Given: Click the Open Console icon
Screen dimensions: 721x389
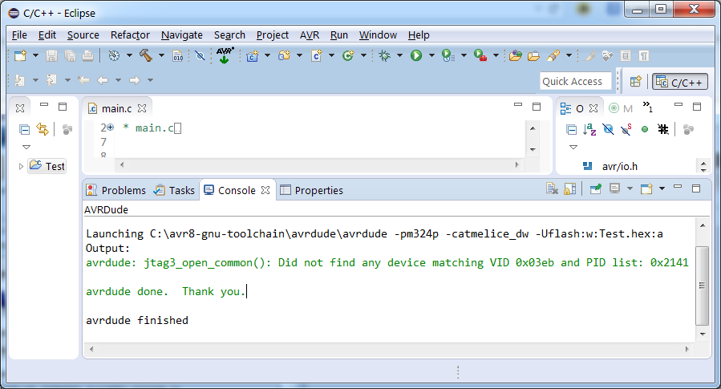Looking at the screenshot, I should (x=646, y=188).
